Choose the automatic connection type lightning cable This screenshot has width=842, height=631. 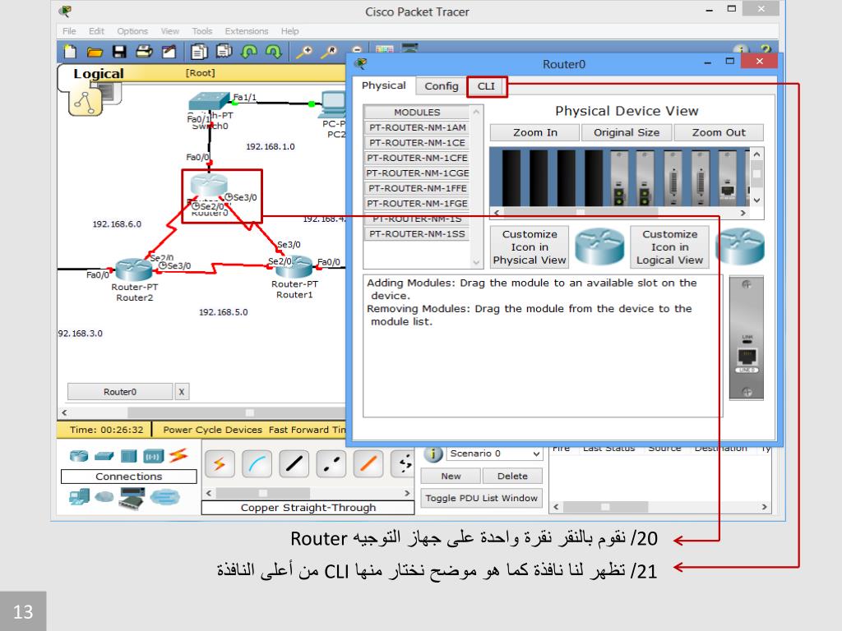[220, 464]
